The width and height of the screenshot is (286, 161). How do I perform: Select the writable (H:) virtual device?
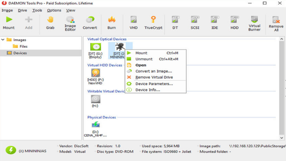(x=95, y=101)
